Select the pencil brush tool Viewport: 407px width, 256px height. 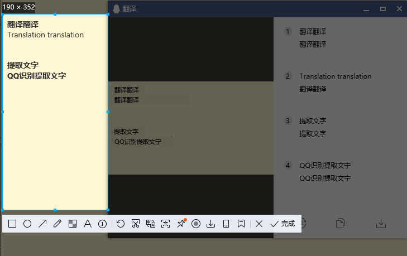coord(58,224)
